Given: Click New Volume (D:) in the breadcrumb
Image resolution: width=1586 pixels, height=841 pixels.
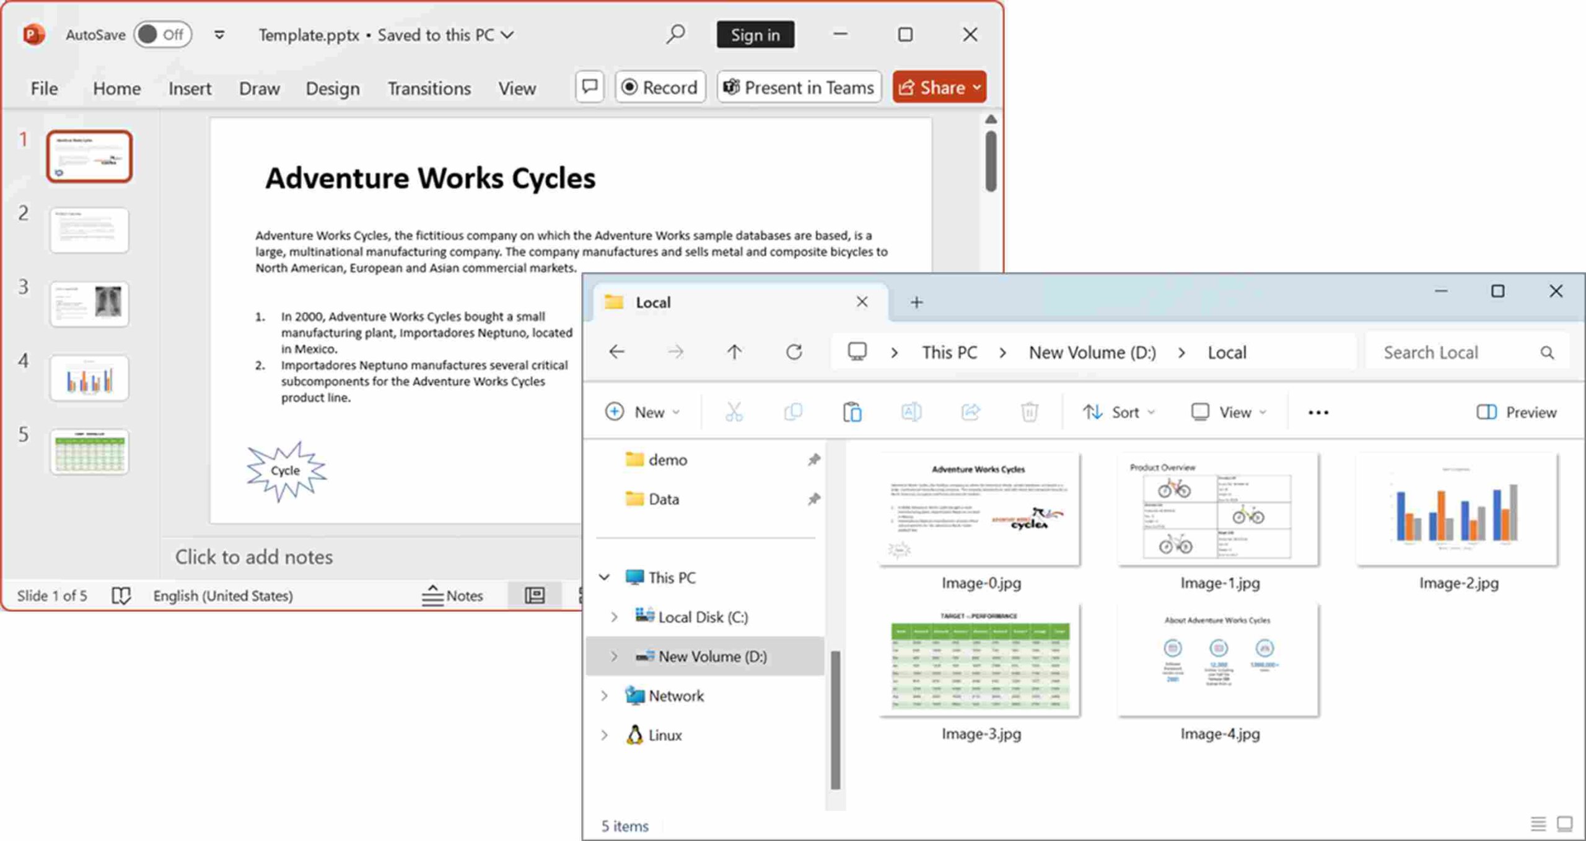Looking at the screenshot, I should pyautogui.click(x=1092, y=352).
